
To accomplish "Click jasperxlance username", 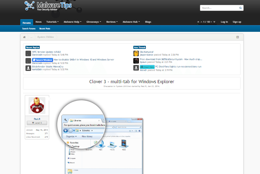I will pos(147,55).
